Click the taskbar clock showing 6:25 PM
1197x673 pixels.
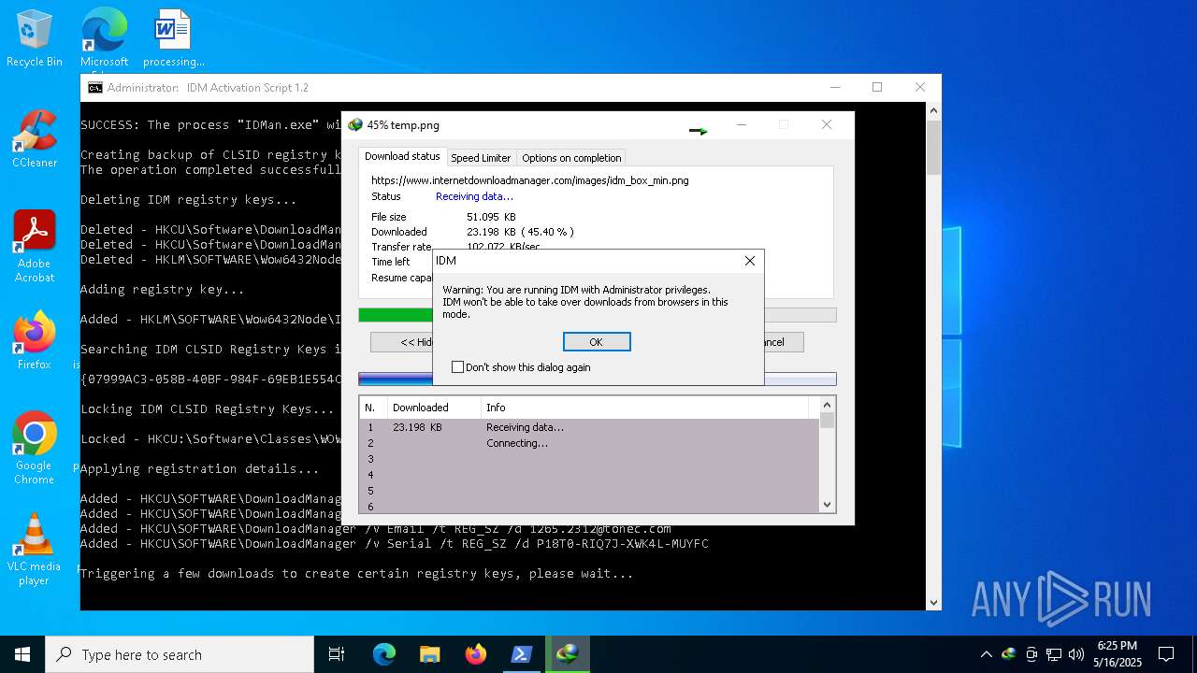click(1118, 654)
